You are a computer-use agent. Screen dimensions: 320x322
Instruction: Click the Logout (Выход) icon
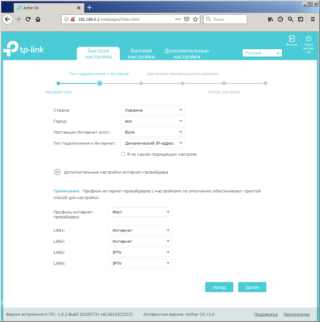(291, 39)
